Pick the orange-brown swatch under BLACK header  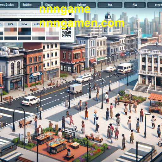(12, 29)
